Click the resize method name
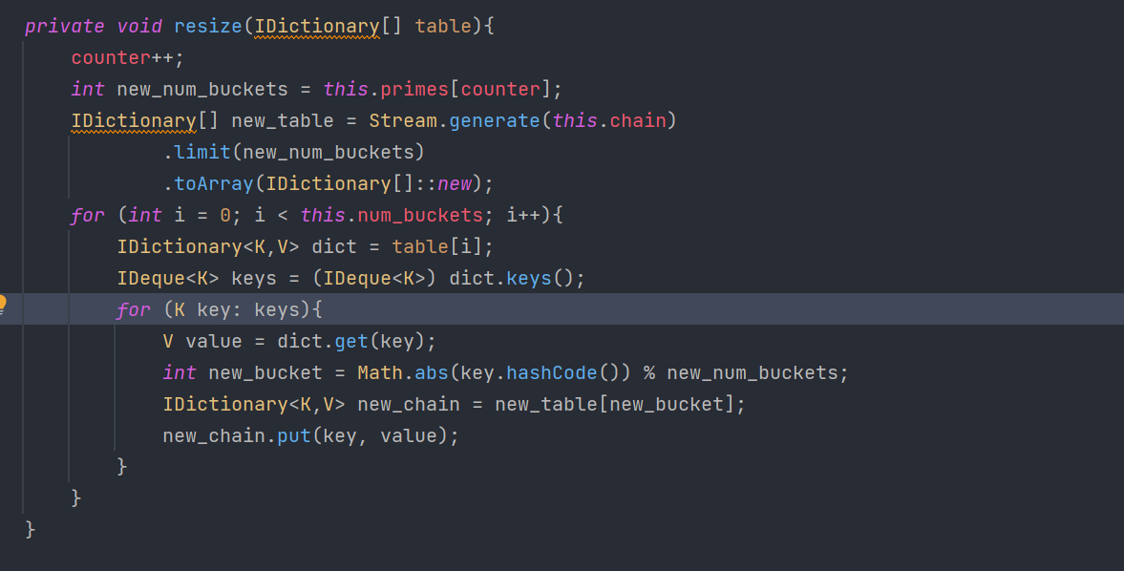 208,27
